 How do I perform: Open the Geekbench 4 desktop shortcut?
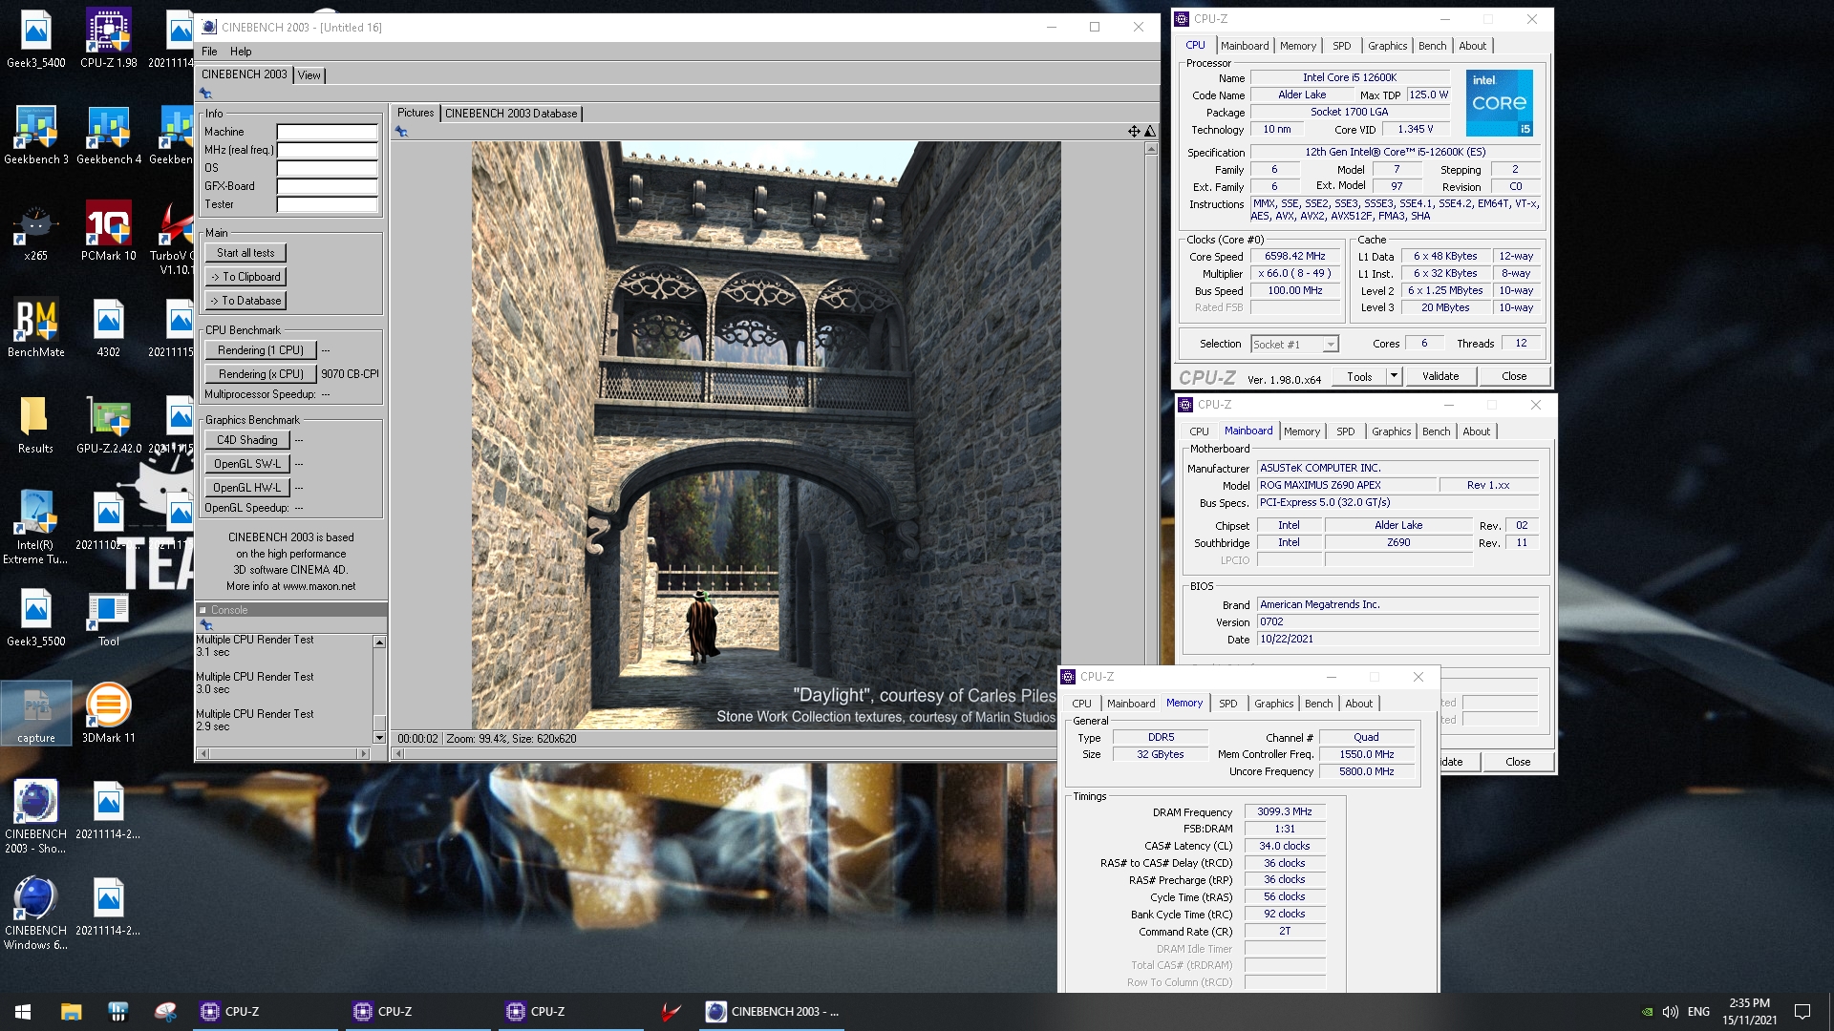click(109, 136)
